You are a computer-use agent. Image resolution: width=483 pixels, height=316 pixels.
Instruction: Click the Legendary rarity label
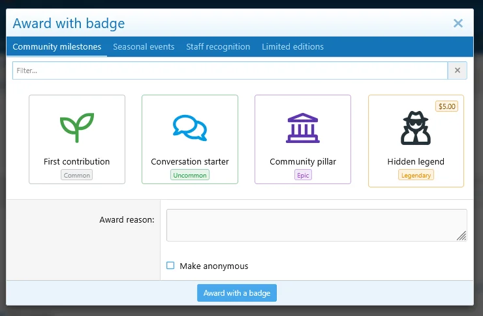pyautogui.click(x=416, y=175)
